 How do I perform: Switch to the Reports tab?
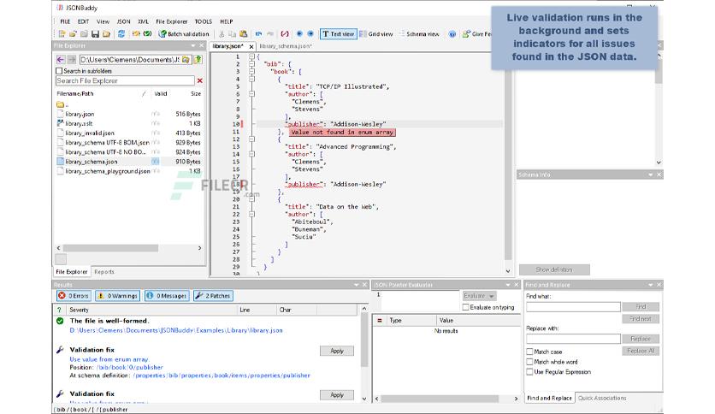104,272
